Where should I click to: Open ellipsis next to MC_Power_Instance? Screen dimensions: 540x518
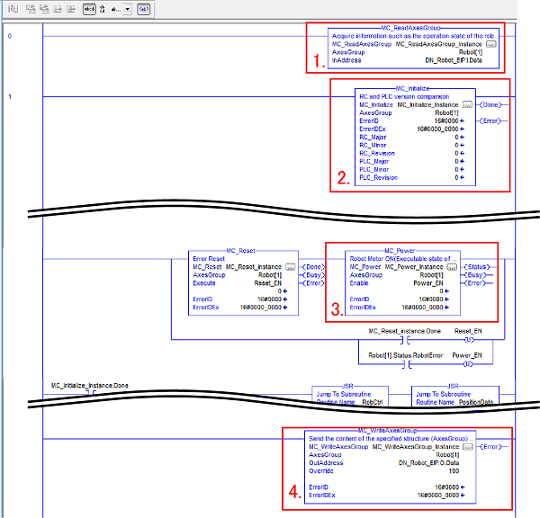pyautogui.click(x=451, y=267)
